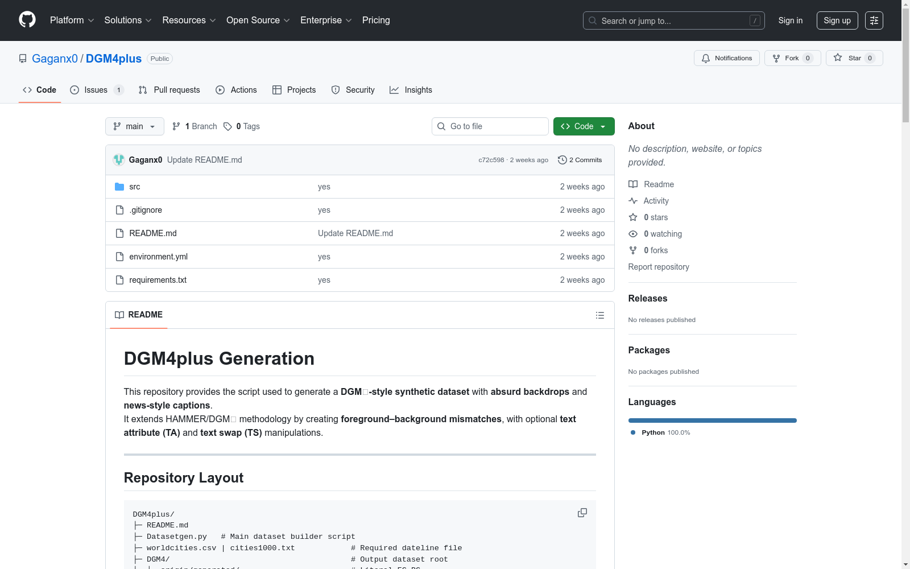Open the command palette icon button
910x569 pixels.
coord(874,20)
